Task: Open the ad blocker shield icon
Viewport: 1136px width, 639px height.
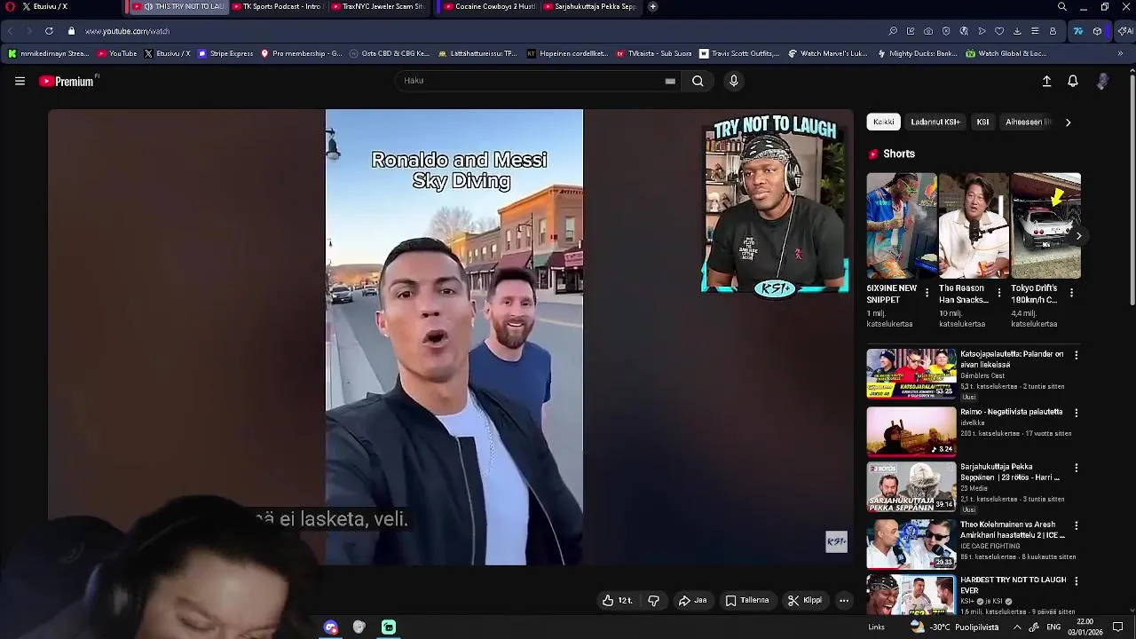Action: tap(946, 31)
